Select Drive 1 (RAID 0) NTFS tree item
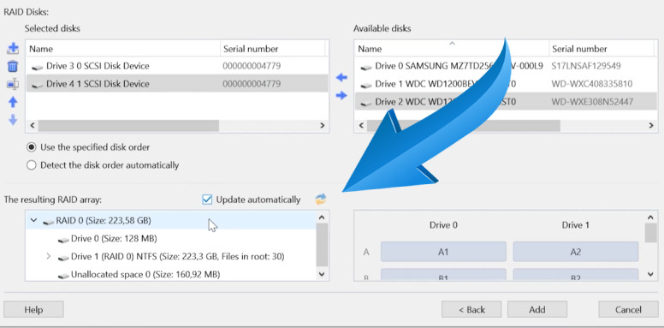Viewport: 664px width, 328px height. (x=177, y=256)
